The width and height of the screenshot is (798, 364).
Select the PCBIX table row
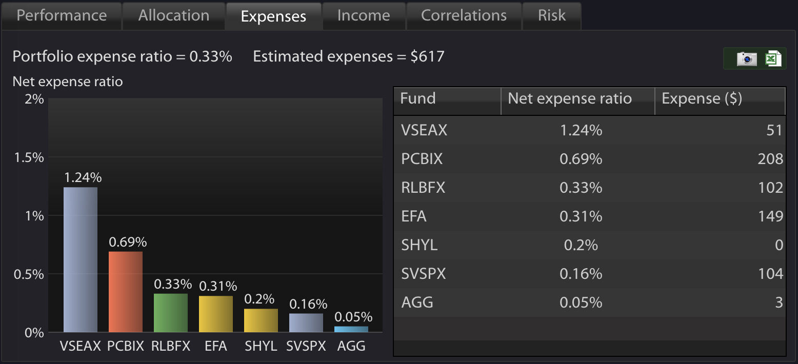(590, 159)
